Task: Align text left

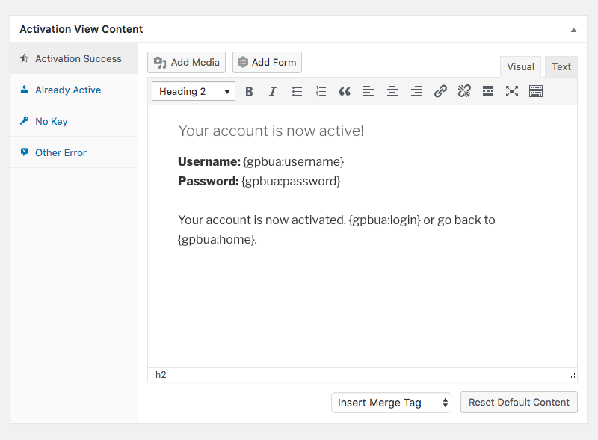Action: coord(369,91)
